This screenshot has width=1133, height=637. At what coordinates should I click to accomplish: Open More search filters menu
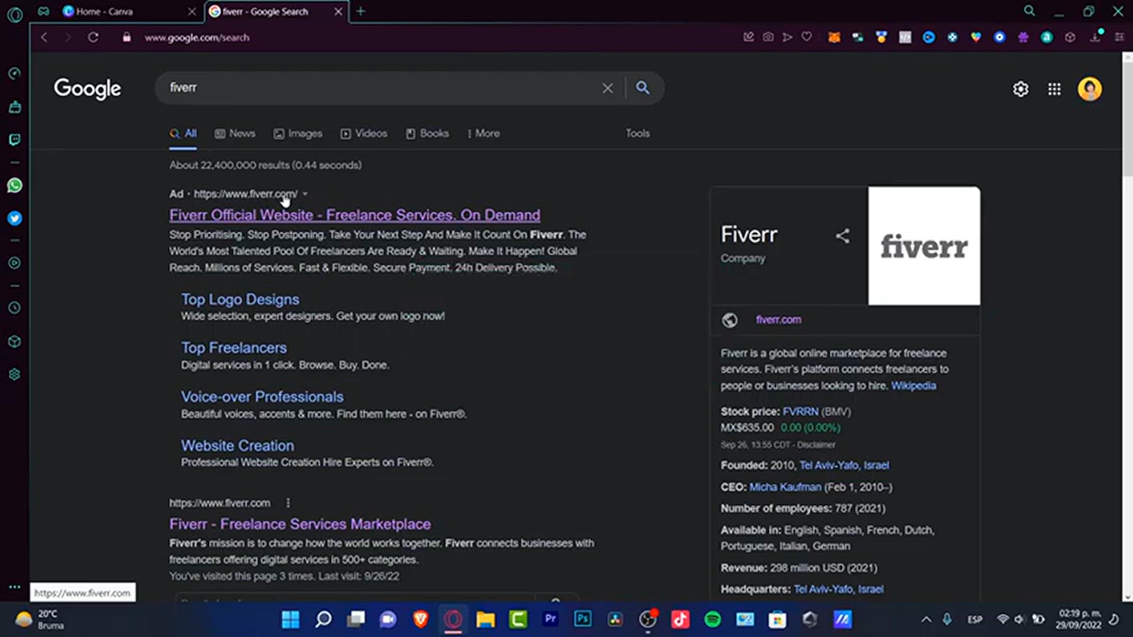[483, 133]
